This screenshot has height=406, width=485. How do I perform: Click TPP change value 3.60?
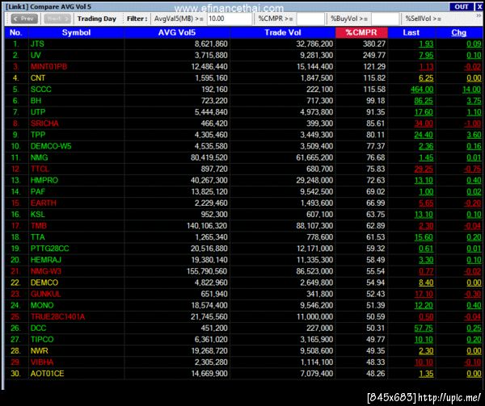pos(474,135)
